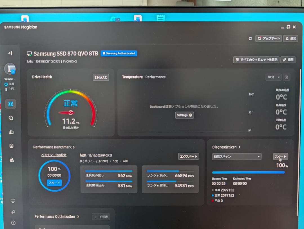Click the announcement speaker icon in sidebar
The image size is (304, 229).
13,212
